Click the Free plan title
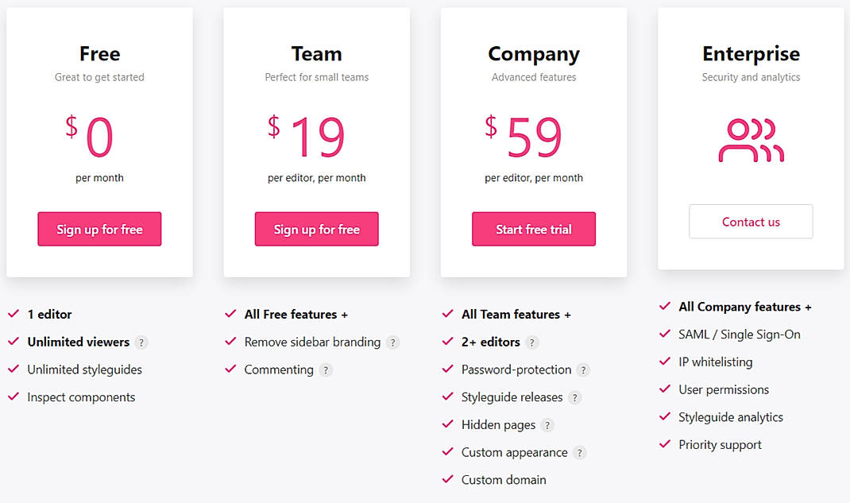 [x=99, y=53]
